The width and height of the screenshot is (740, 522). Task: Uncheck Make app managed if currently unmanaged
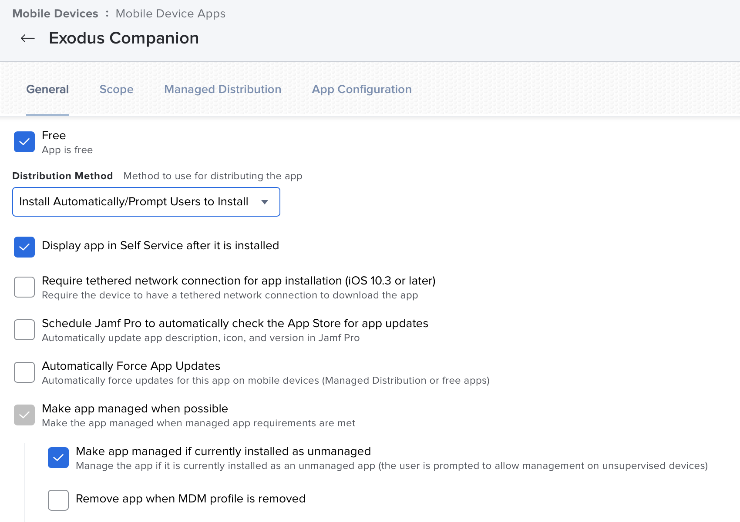tap(58, 458)
